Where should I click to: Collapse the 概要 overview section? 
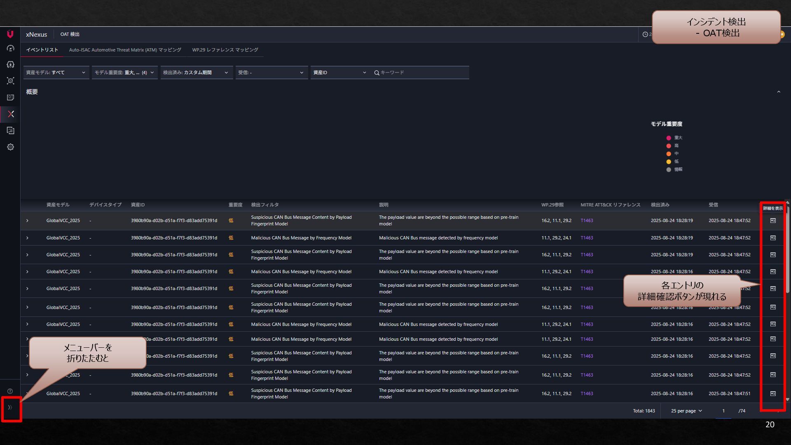778,92
